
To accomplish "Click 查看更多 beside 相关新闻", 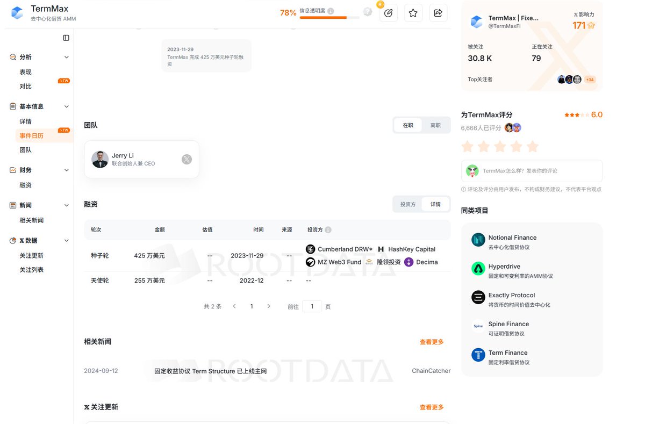I will [x=432, y=341].
